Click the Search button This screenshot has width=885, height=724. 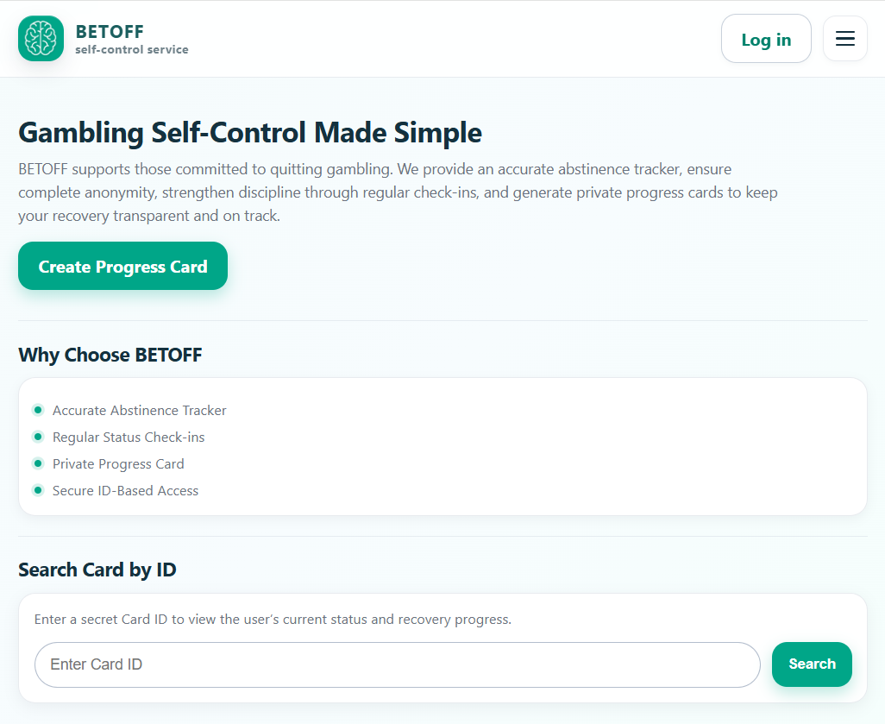tap(811, 664)
